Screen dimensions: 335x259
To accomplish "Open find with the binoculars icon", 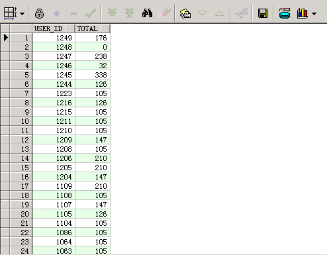I will coord(147,13).
